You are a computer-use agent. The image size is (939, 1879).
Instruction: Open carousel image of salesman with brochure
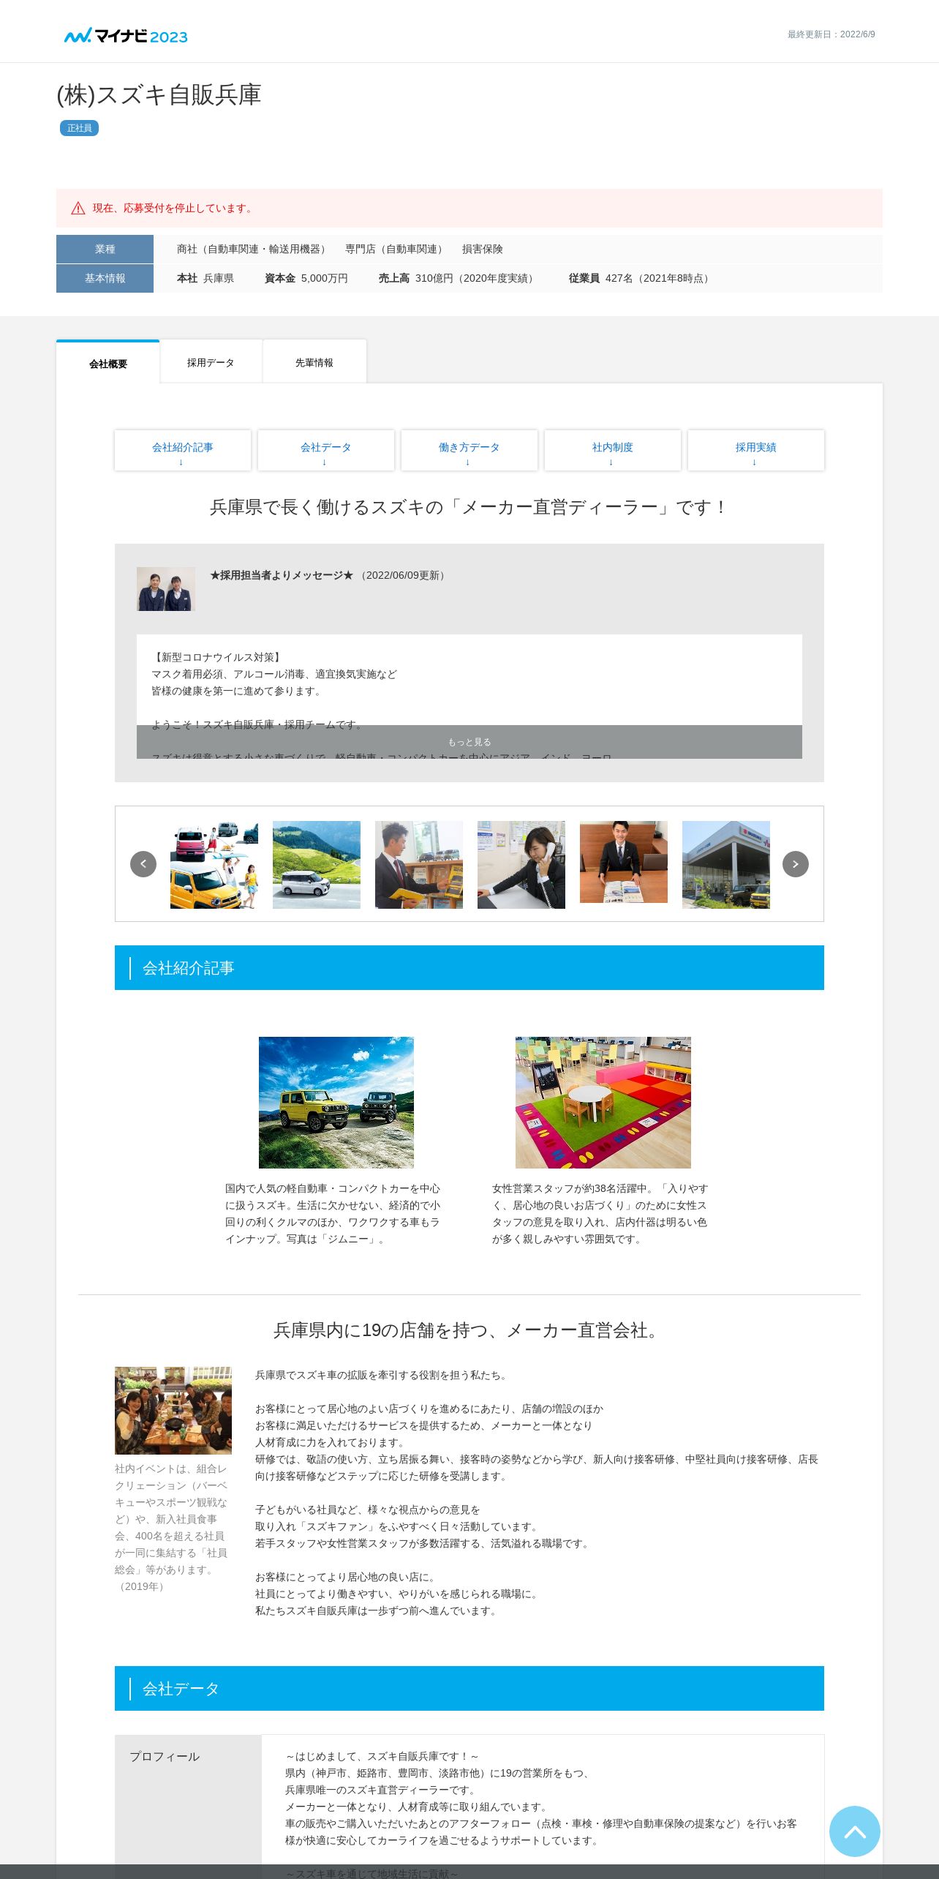click(419, 865)
